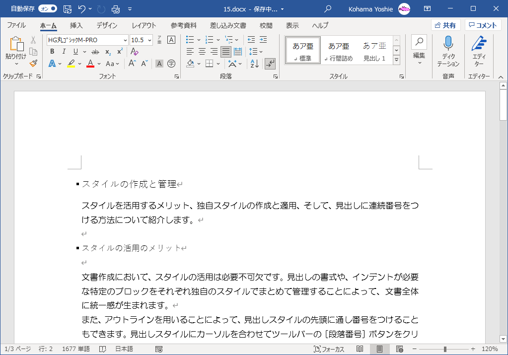
Task: Select Center alignment button
Action: (x=202, y=52)
